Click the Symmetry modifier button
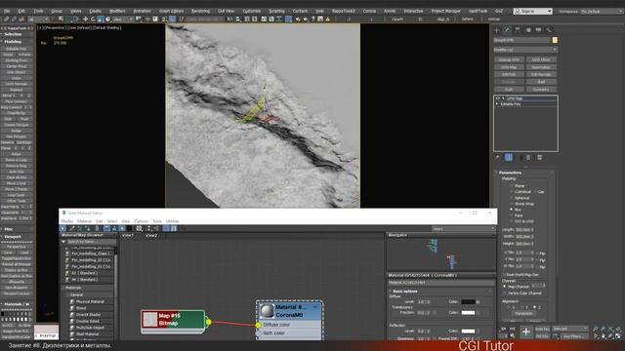Viewport: 625px width, 351px height. 541,90
